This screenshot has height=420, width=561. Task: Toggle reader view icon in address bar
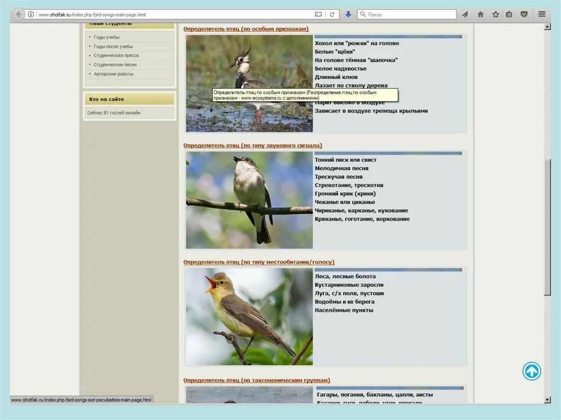[x=318, y=14]
